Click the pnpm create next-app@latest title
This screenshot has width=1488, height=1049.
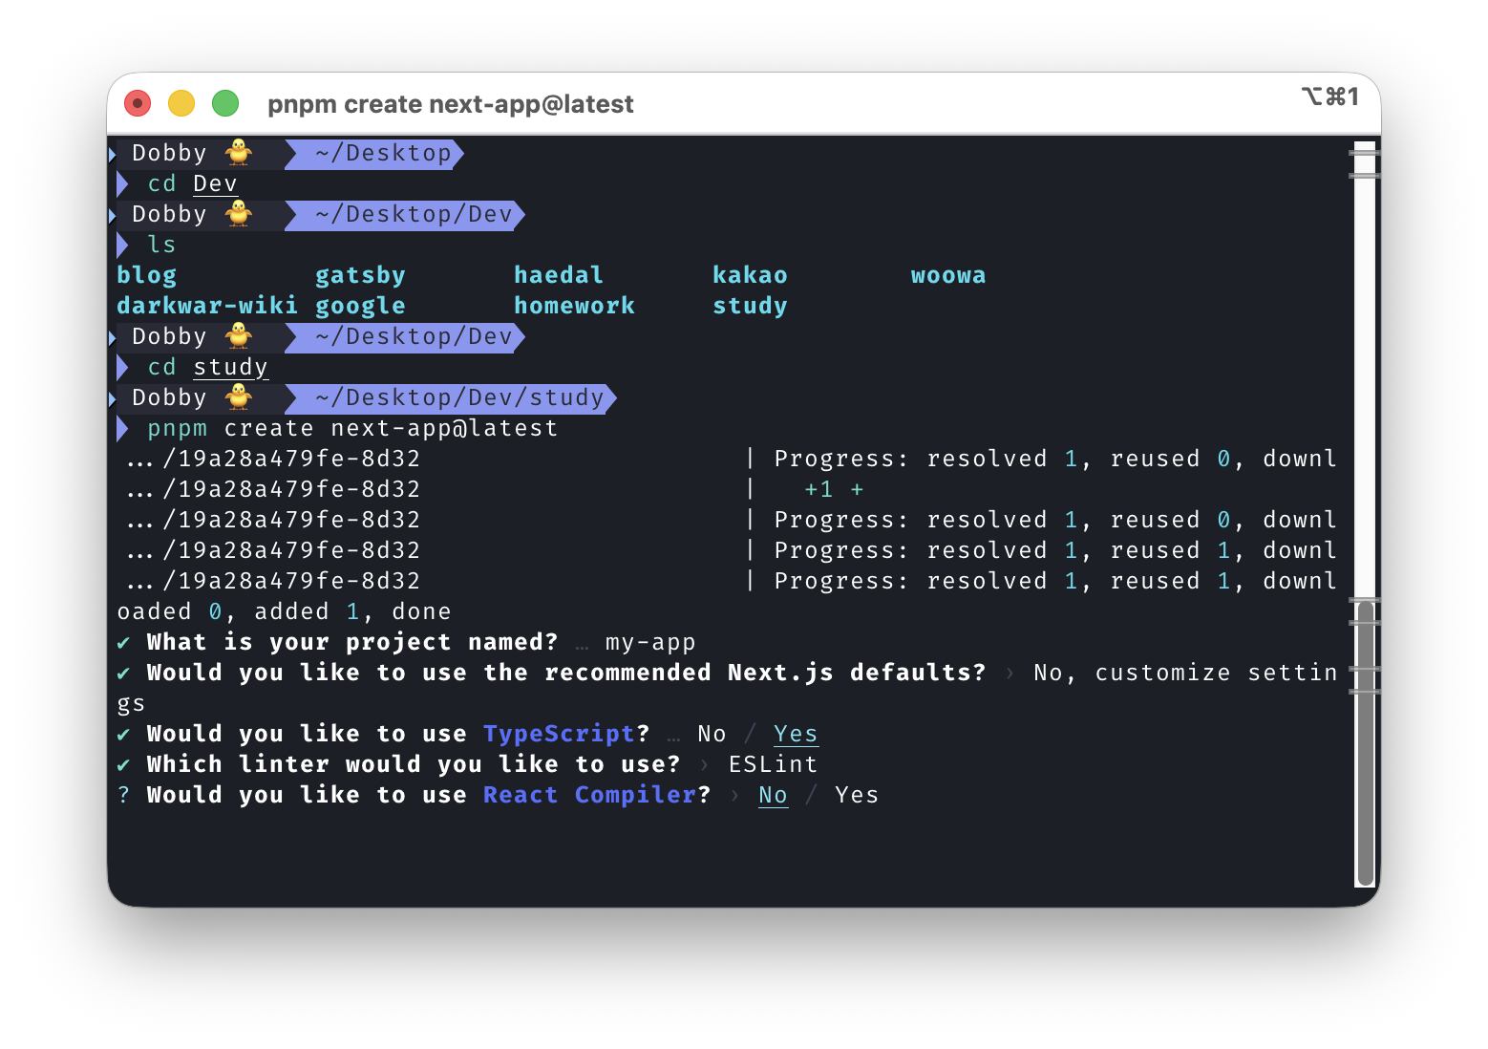(451, 104)
